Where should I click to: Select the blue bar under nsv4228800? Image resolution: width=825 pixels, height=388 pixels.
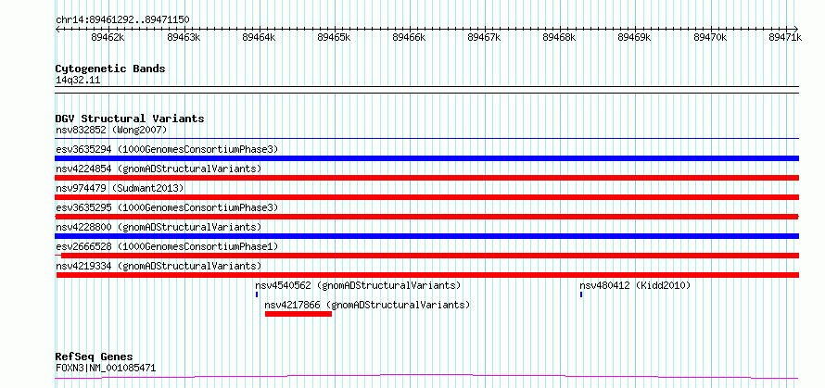coord(426,236)
